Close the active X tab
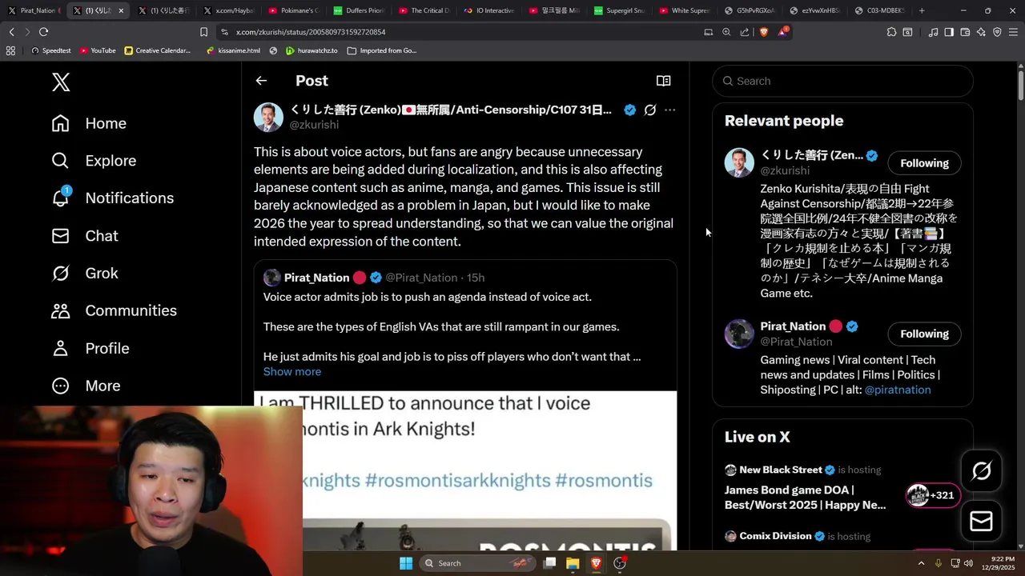Screen dimensions: 1025x576 (x=121, y=10)
